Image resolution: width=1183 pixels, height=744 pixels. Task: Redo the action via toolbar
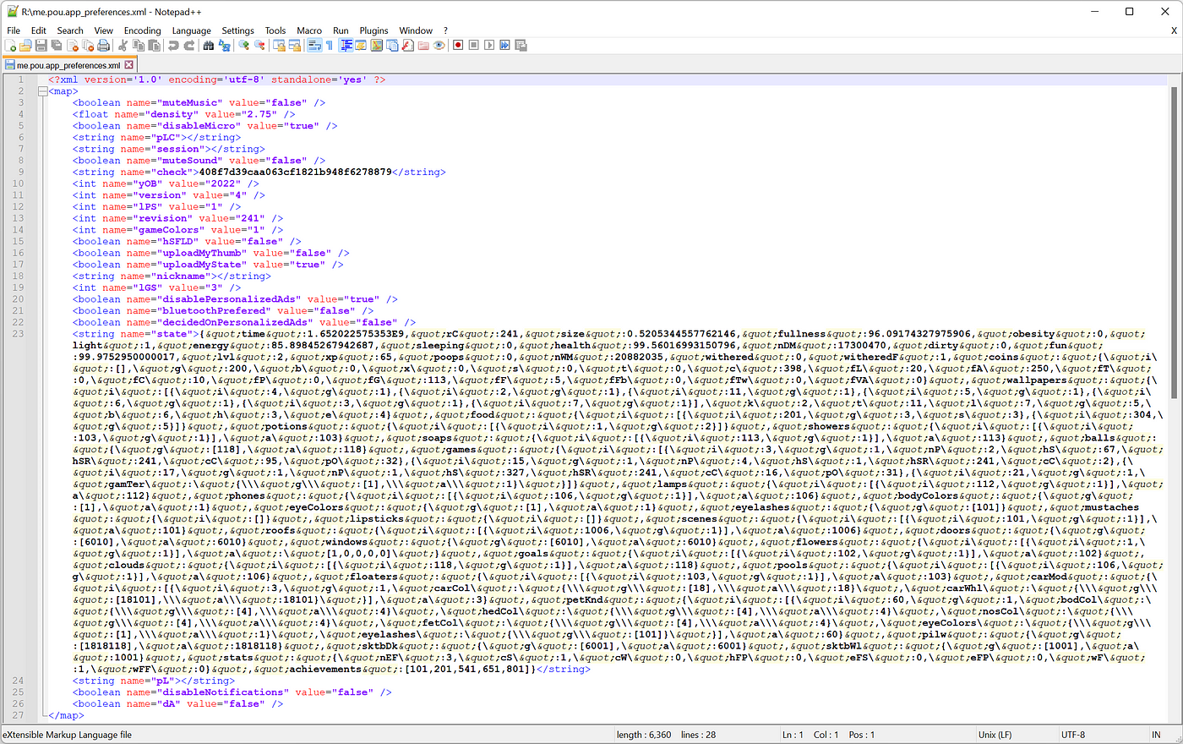189,46
